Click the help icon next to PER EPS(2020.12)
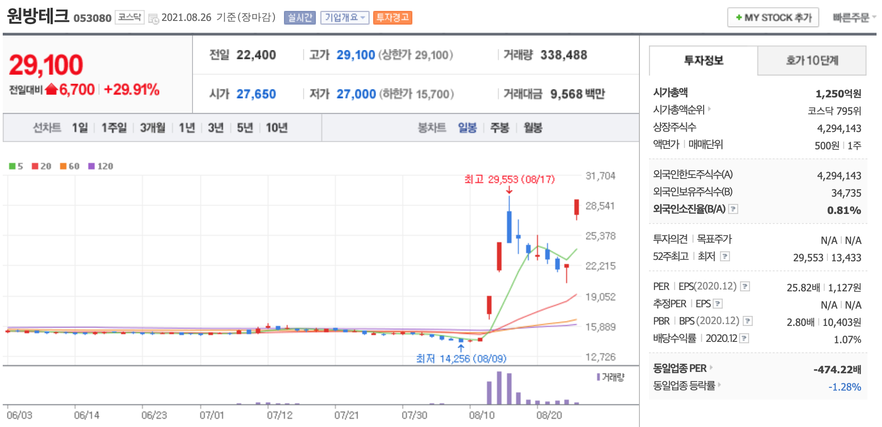882x427 pixels. 745,286
